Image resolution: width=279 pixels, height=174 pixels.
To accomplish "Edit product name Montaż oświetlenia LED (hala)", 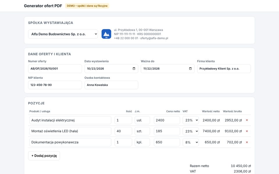I will 70,131.
